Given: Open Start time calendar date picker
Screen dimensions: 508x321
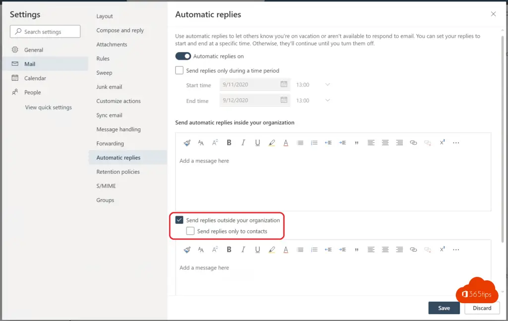Looking at the screenshot, I should point(284,84).
